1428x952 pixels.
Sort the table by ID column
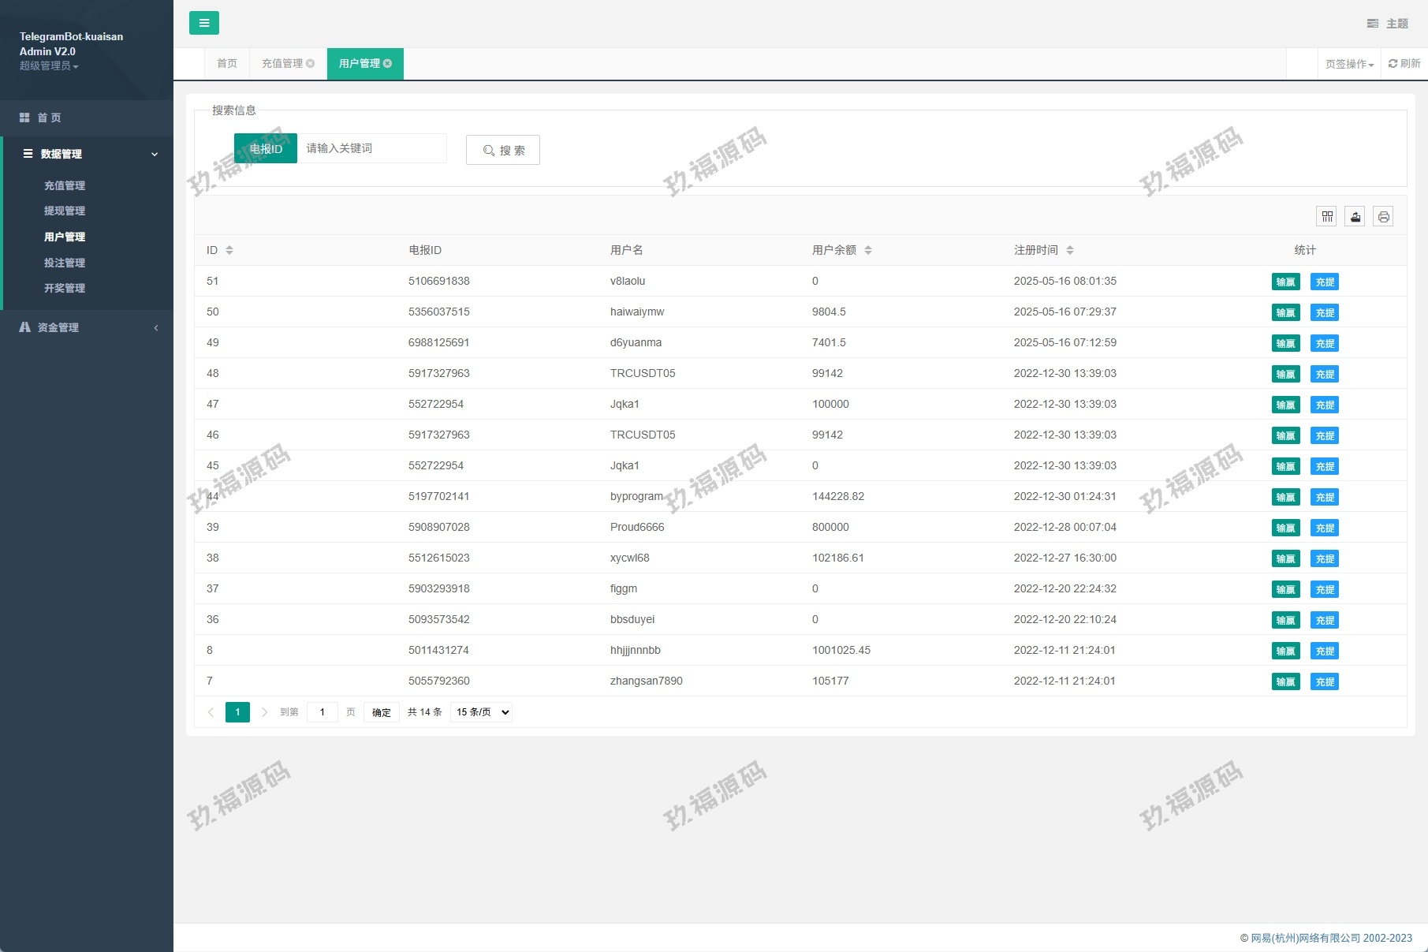tap(229, 250)
